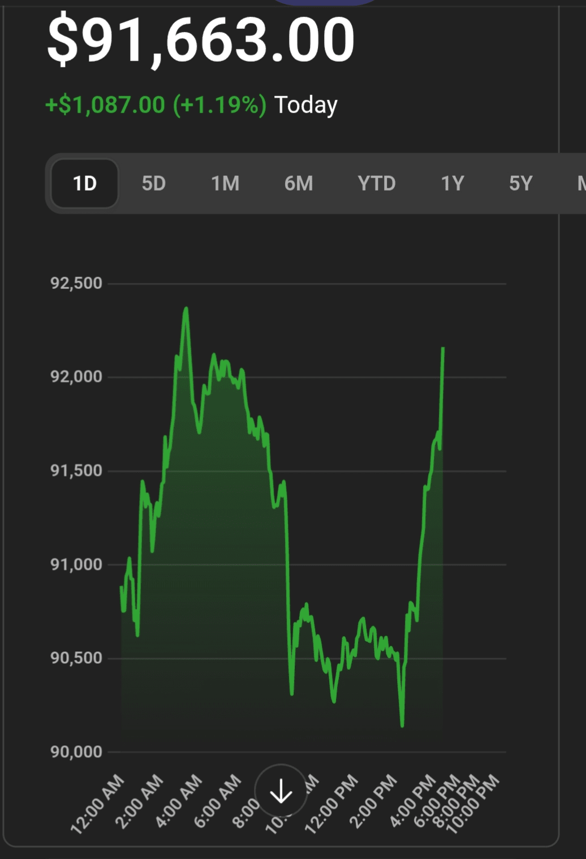The image size is (586, 859).
Task: Click the green +$1,087.00 (+1.19%) change
Action: coord(156,105)
